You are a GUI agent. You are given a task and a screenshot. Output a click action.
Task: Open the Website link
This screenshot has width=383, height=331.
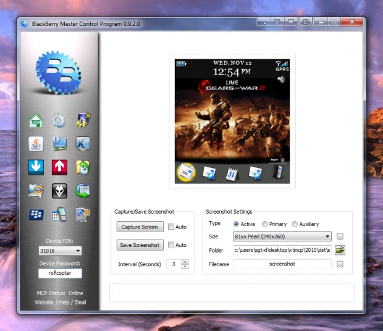click(x=44, y=302)
